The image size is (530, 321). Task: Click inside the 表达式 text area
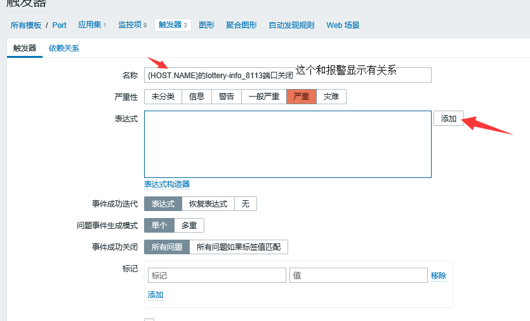(288, 144)
